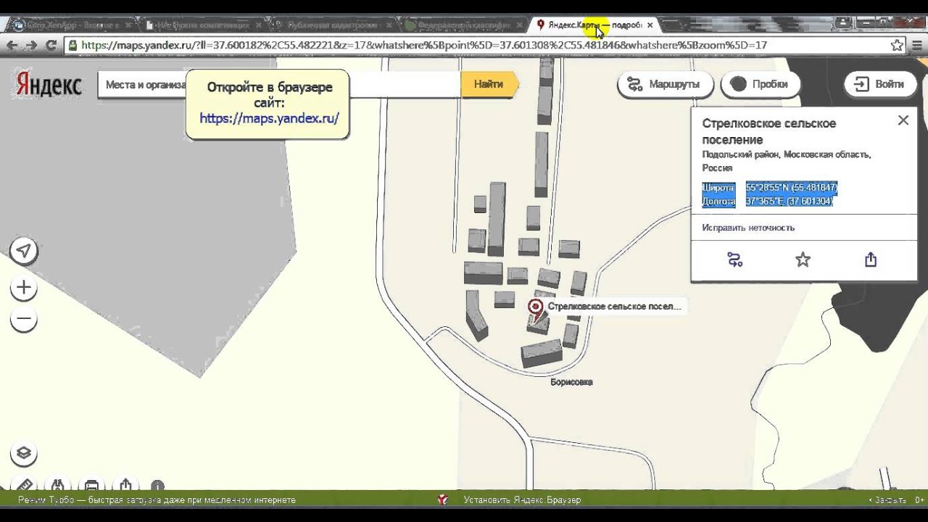Screen dimensions: 928x522
Task: Go forward in browser history
Action: (x=31, y=45)
